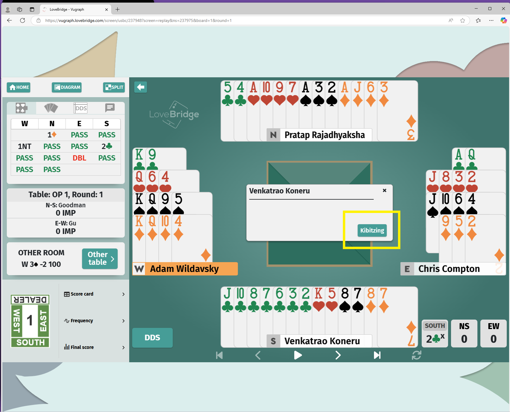510x412 pixels.
Task: Click the back arrow icon above the table
Action: [x=140, y=87]
